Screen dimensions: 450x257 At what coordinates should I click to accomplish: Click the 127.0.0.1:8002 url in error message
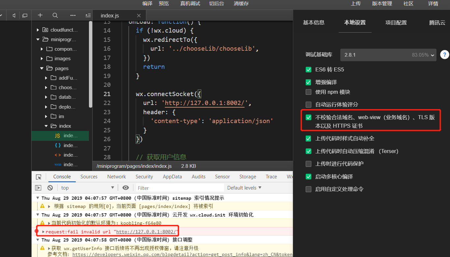click(x=147, y=232)
